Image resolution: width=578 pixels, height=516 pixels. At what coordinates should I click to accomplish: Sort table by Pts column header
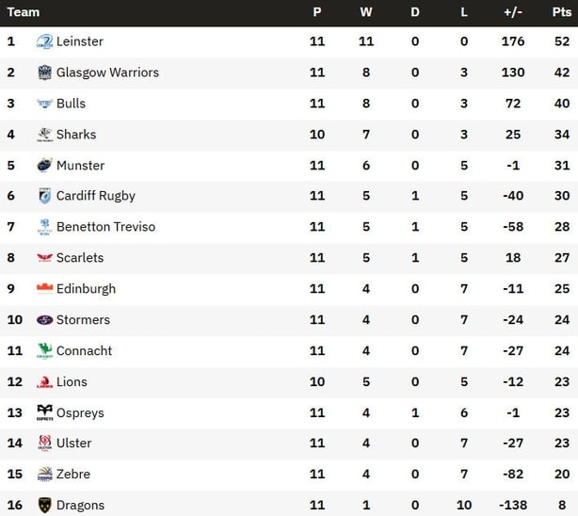click(x=562, y=12)
